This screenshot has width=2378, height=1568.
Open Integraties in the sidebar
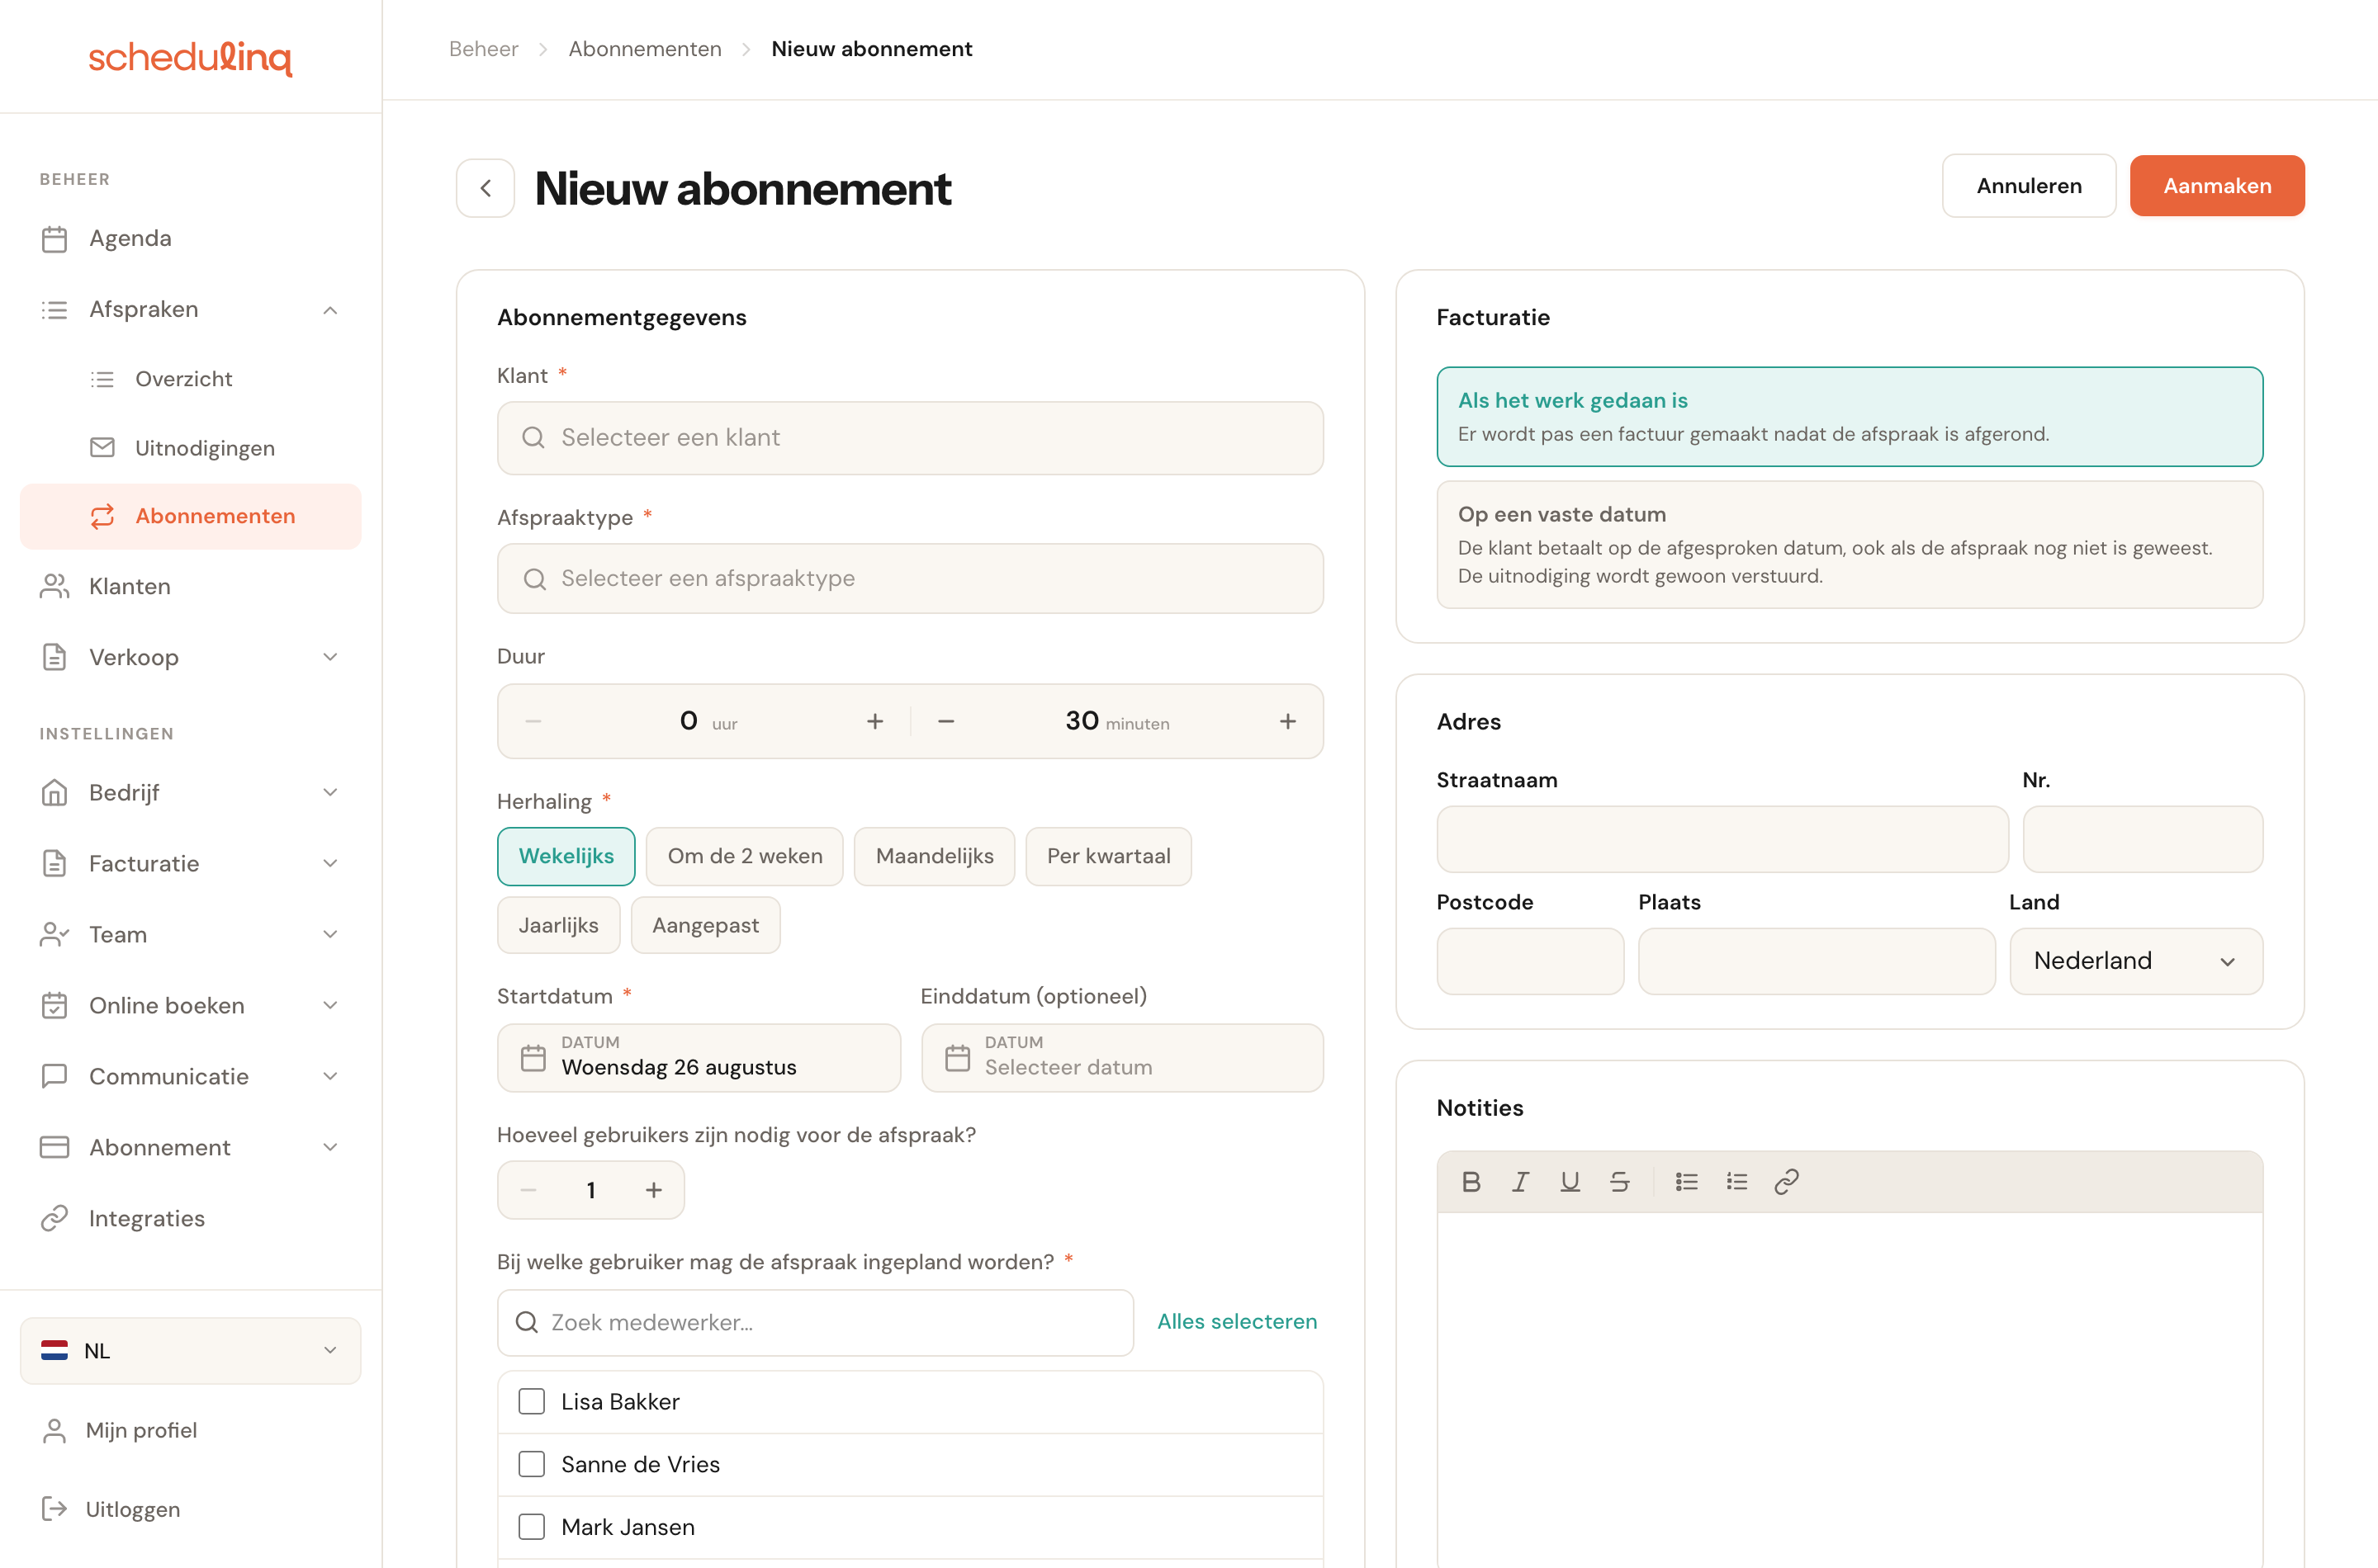pos(190,1218)
